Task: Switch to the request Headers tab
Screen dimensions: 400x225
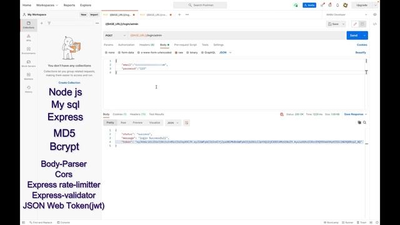Action: pos(147,45)
